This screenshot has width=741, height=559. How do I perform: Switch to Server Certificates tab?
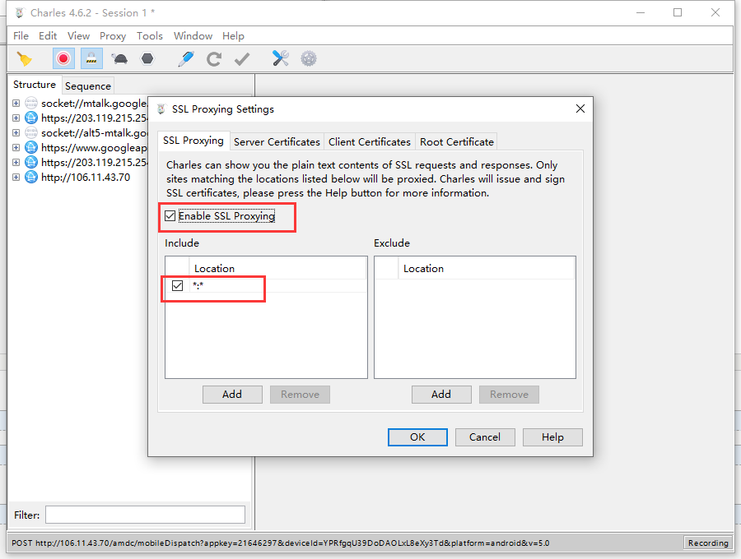277,142
